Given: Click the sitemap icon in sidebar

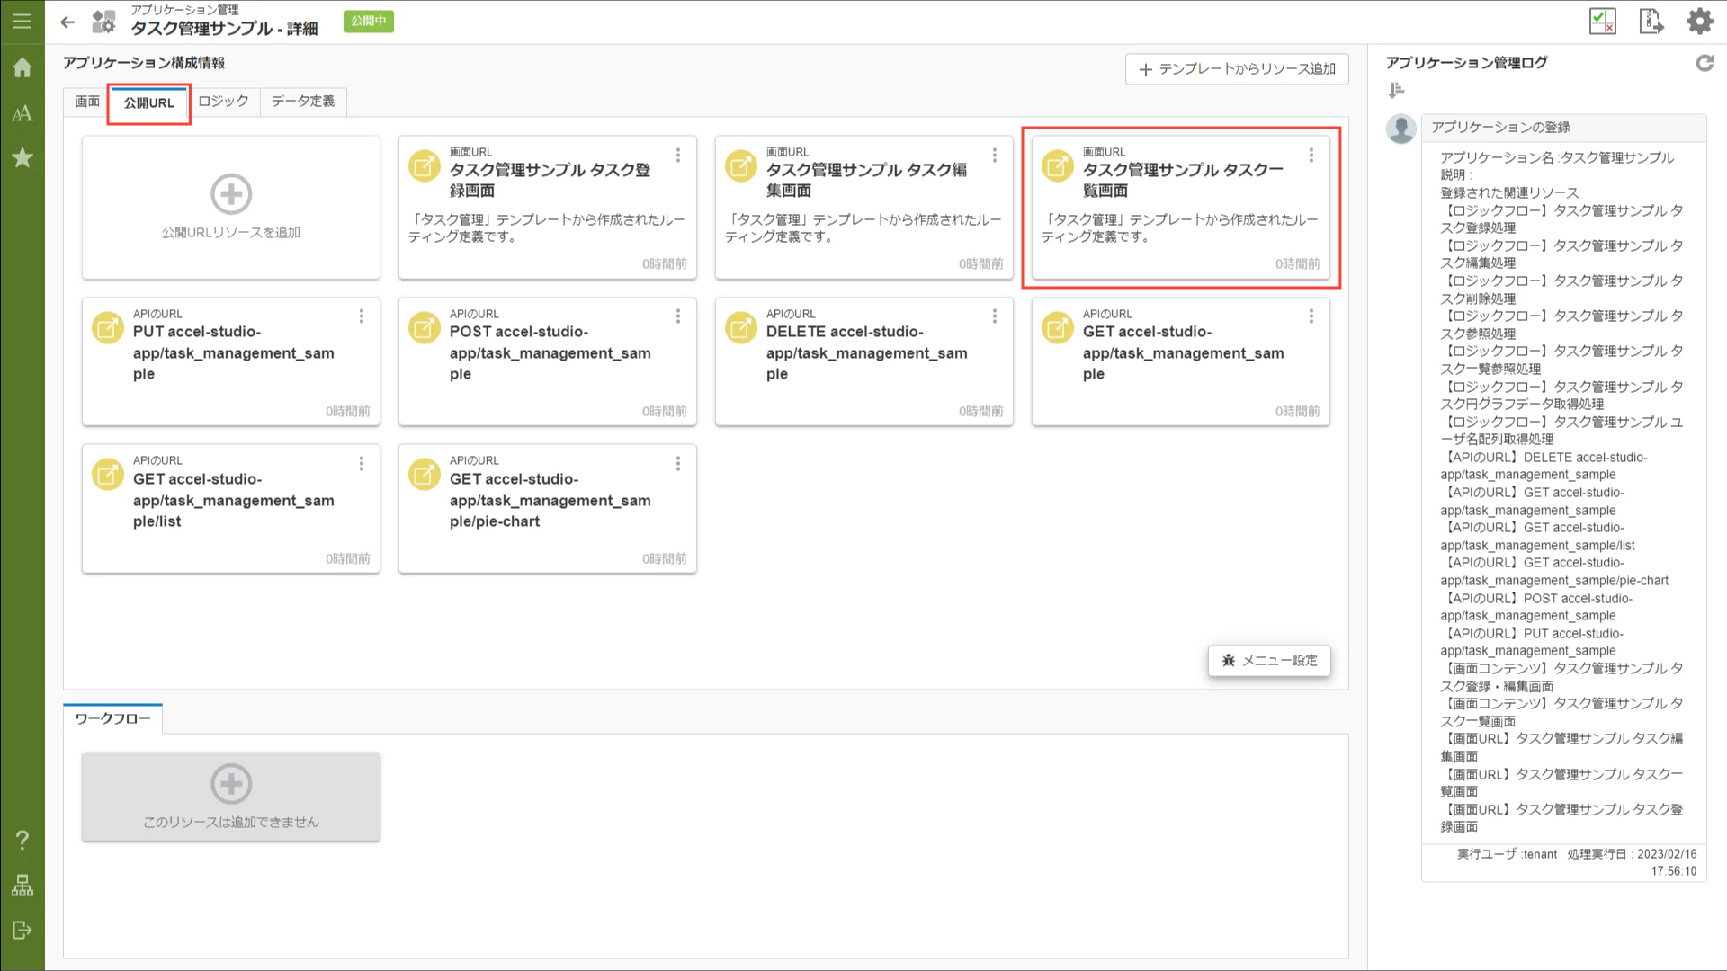Looking at the screenshot, I should [22, 886].
